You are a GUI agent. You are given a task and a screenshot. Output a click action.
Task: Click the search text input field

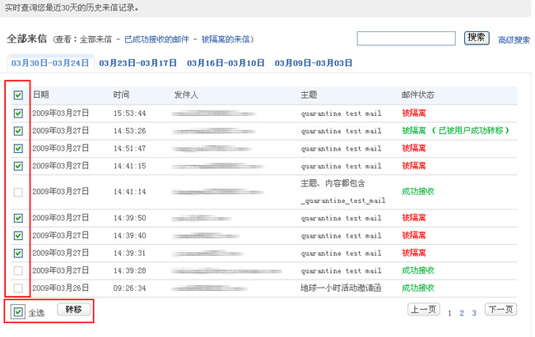[407, 39]
